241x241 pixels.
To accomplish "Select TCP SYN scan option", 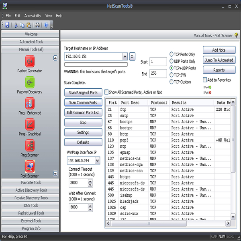I will pyautogui.click(x=172, y=75).
